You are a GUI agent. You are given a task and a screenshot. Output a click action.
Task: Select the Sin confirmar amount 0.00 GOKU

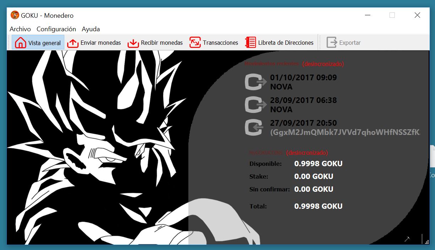pos(314,189)
